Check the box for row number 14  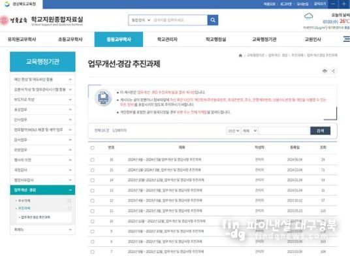pyautogui.click(x=93, y=180)
